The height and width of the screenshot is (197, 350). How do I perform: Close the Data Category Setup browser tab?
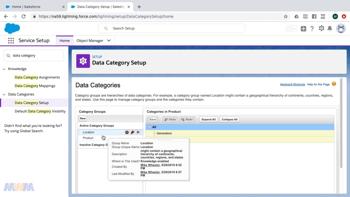(x=129, y=7)
